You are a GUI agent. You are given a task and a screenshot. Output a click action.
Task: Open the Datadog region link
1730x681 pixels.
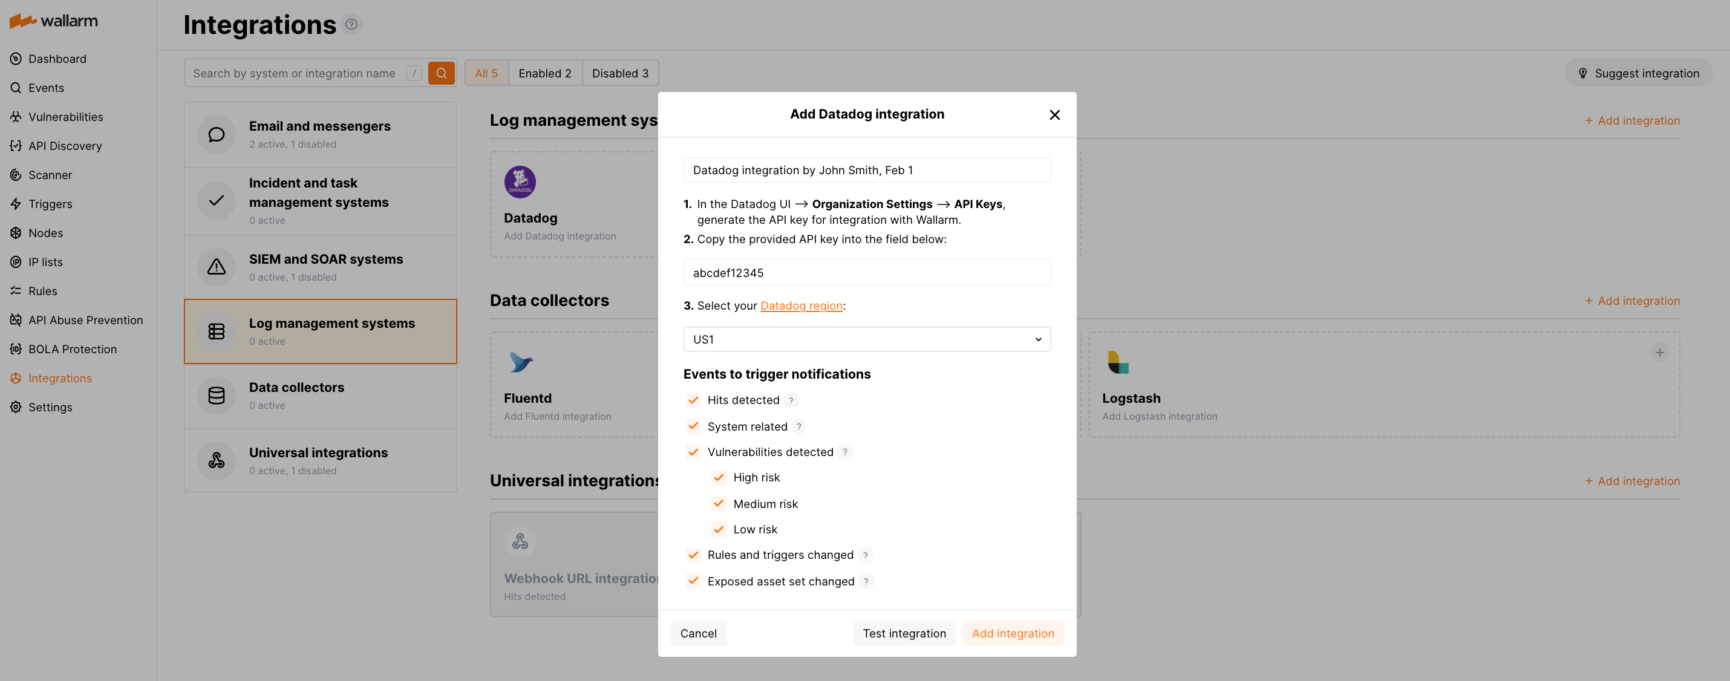click(x=801, y=305)
